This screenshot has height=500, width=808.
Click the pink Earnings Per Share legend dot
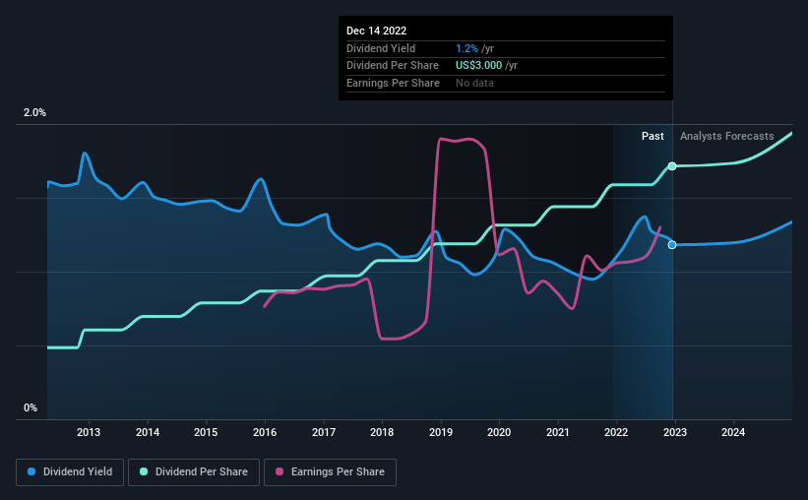280,471
